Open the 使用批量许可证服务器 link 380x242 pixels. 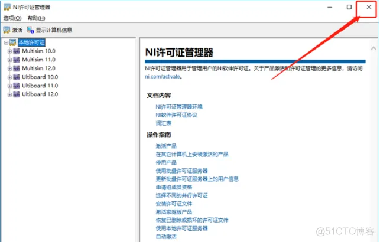coord(182,171)
